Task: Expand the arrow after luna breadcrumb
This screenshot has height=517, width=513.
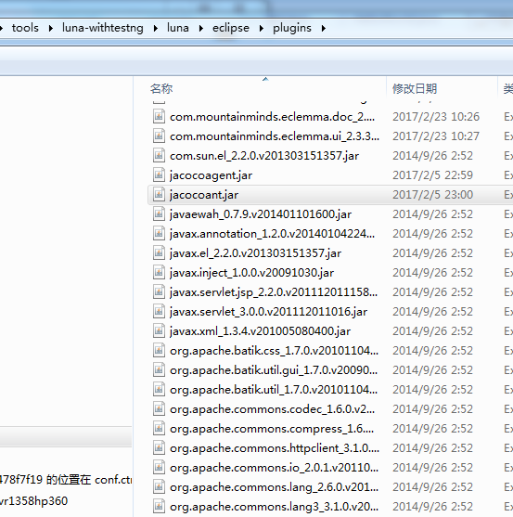Action: (x=201, y=29)
